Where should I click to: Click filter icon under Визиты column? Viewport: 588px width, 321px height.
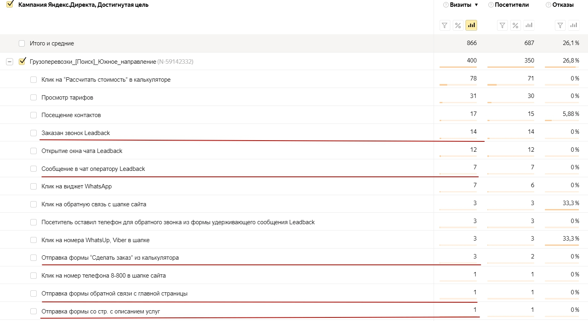[x=445, y=25]
